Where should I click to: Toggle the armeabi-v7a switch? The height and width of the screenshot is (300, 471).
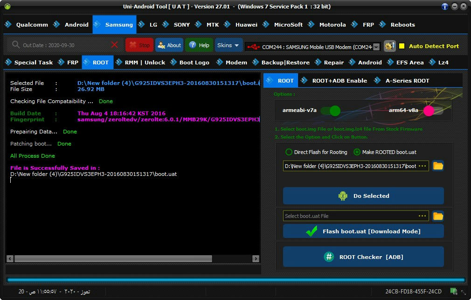(331, 110)
